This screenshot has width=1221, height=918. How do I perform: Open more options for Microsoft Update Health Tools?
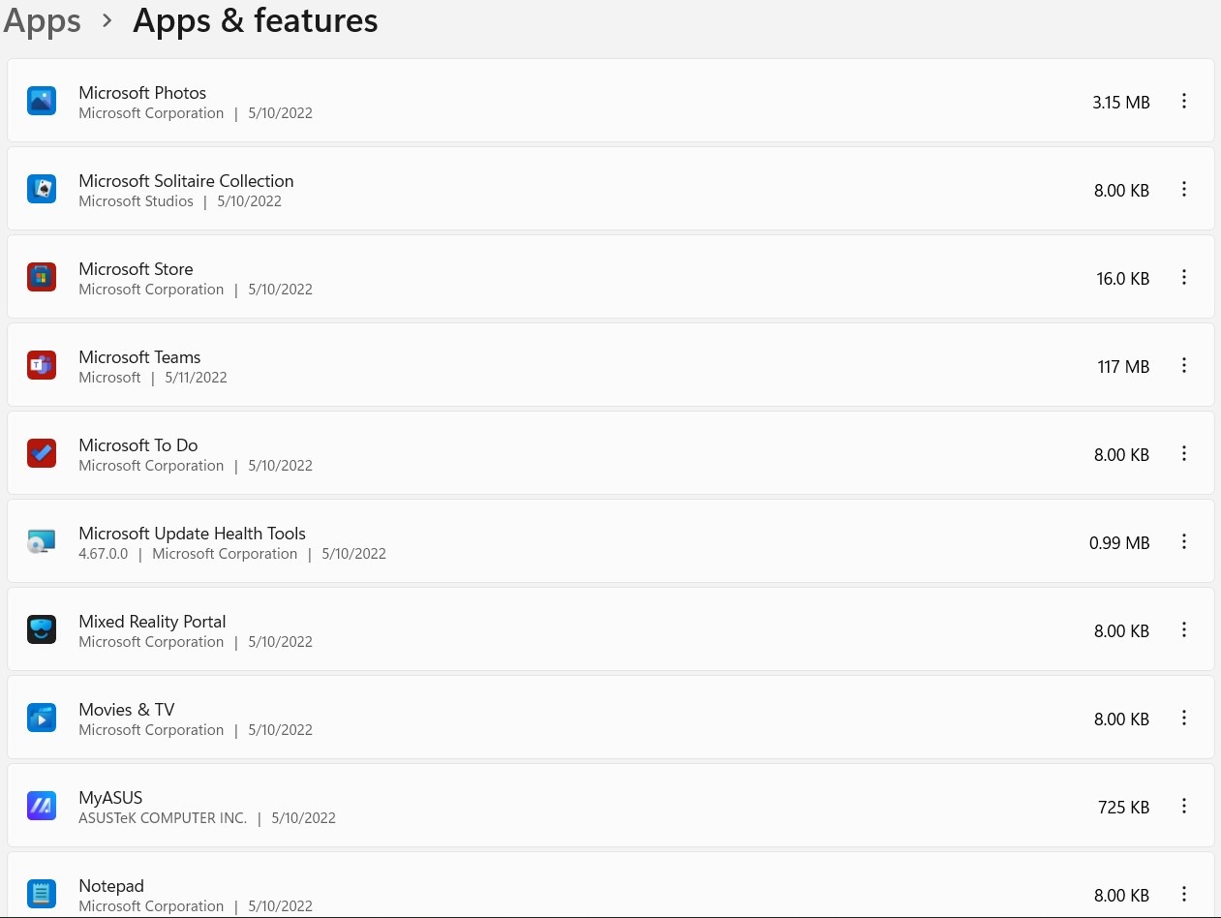point(1183,541)
